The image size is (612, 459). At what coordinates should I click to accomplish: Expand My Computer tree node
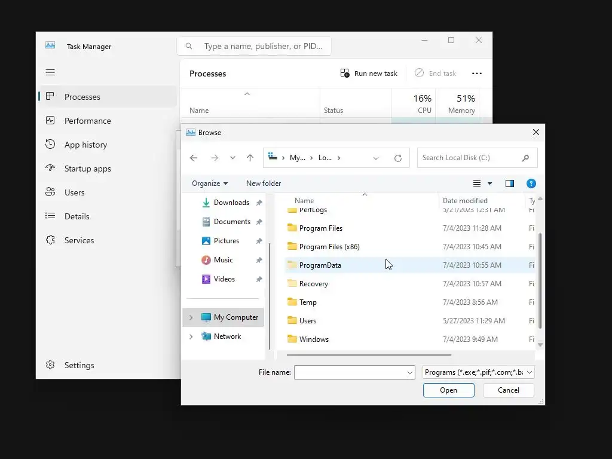click(191, 317)
